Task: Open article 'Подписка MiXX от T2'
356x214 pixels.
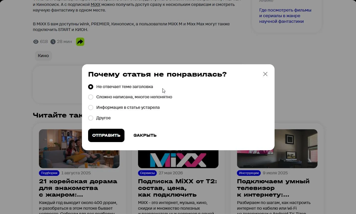Action: click(177, 188)
